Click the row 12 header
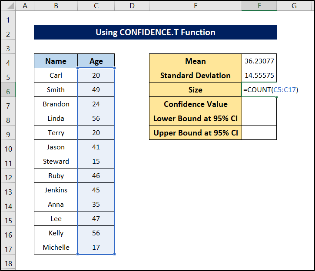The height and width of the screenshot is (271, 315). tap(8, 176)
